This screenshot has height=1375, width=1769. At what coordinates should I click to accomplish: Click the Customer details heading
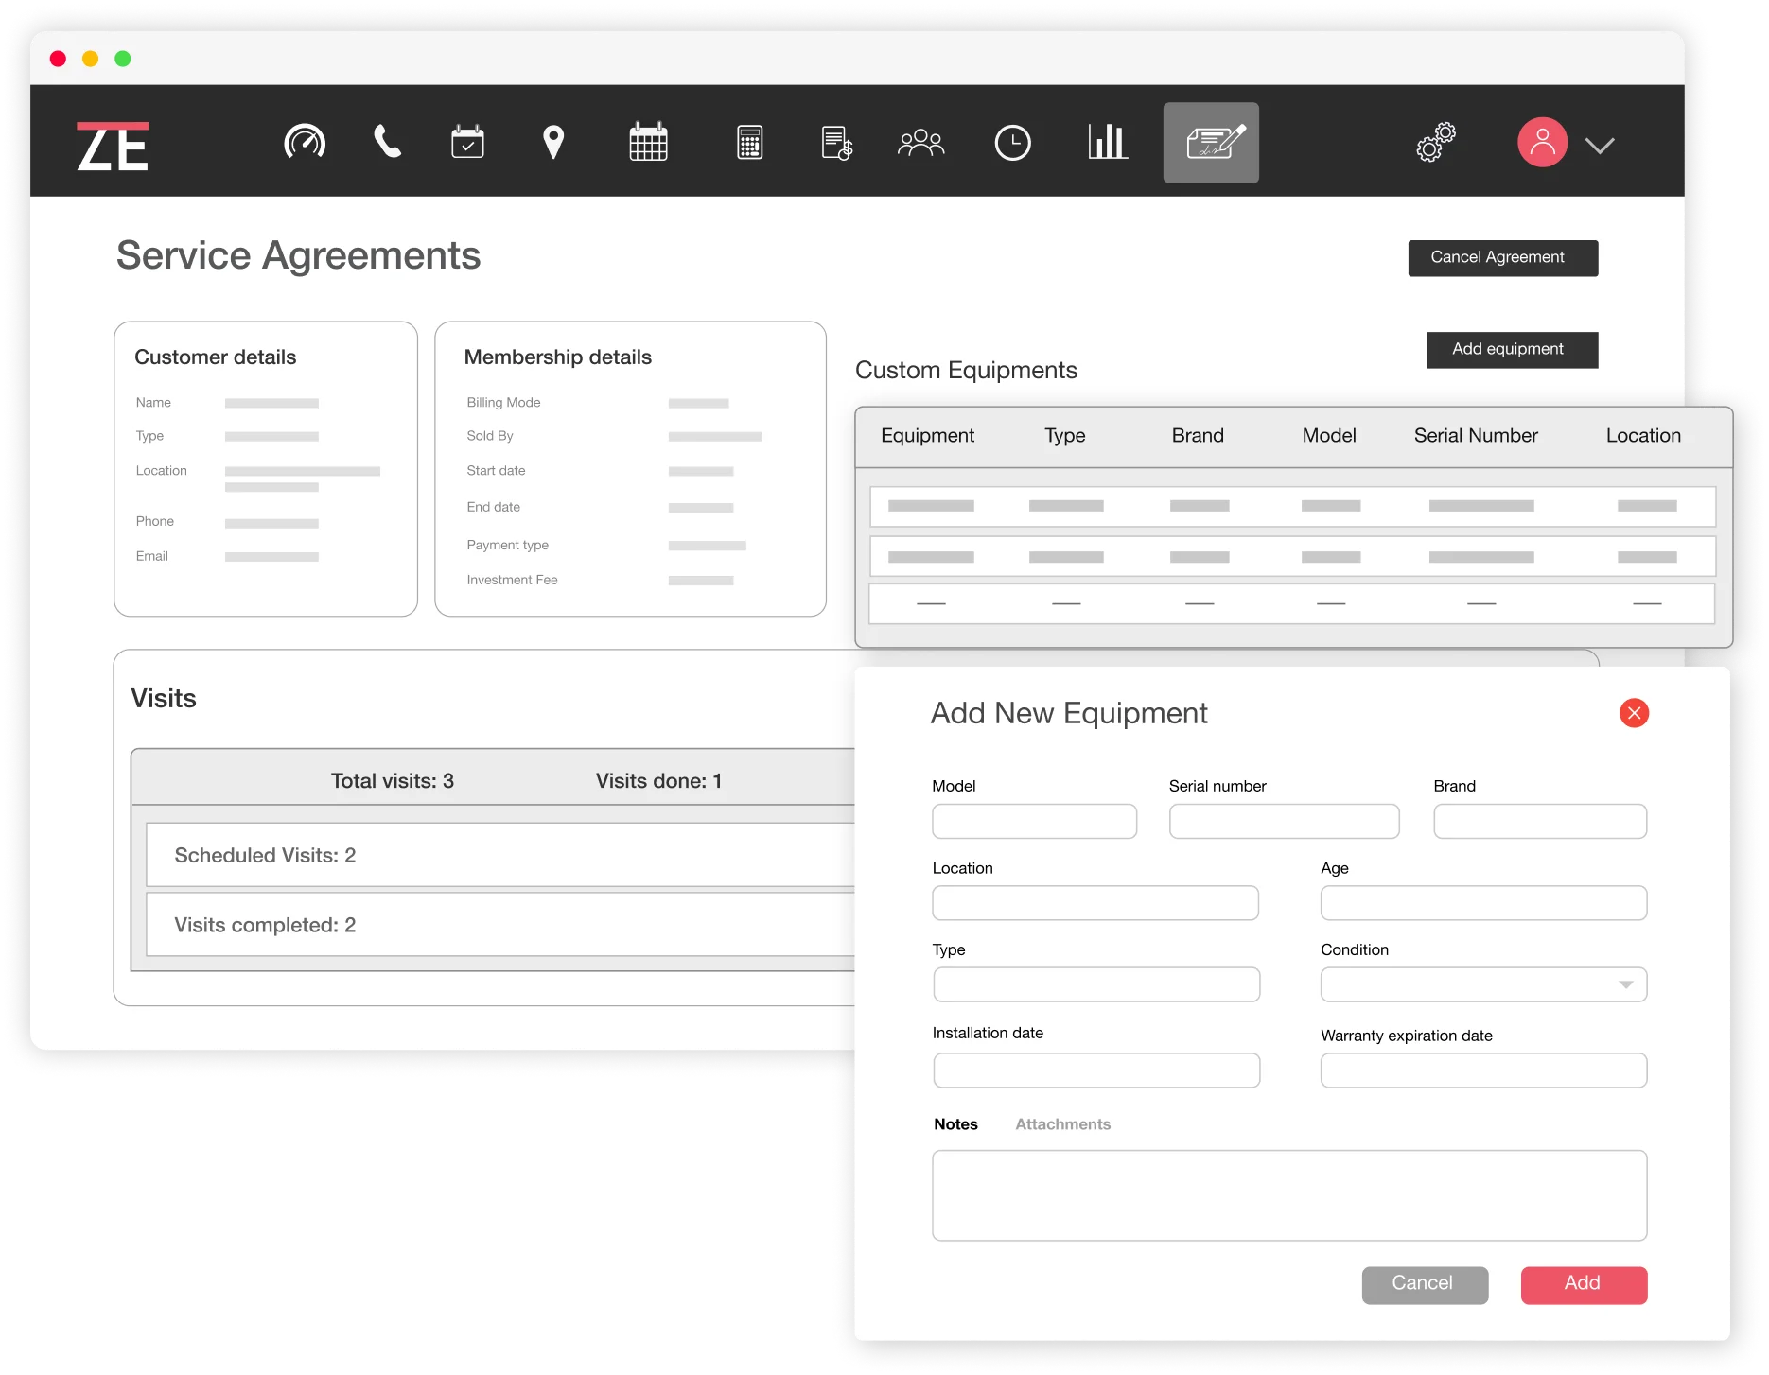pyautogui.click(x=215, y=357)
